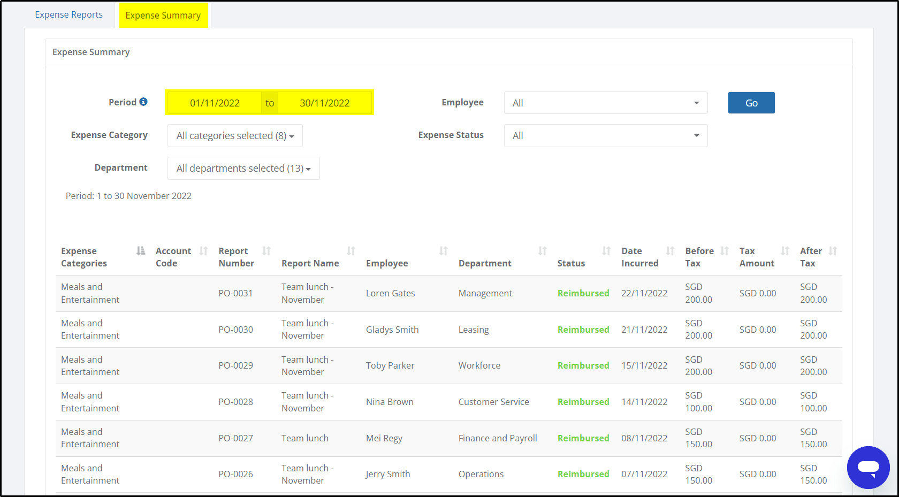Screen dimensions: 899x497
Task: Click the Go button
Action: click(751, 103)
